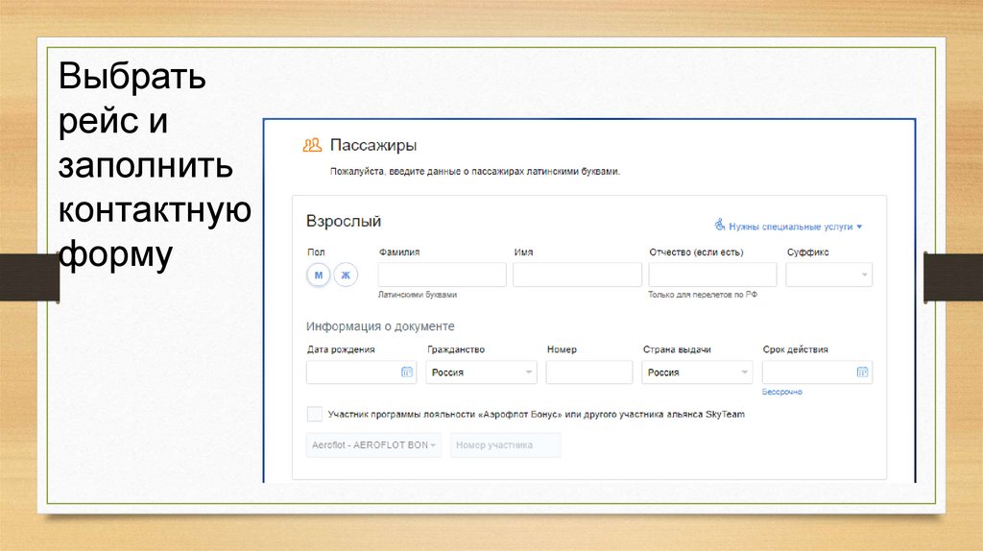
Task: Click the Имя input field
Action: (577, 275)
